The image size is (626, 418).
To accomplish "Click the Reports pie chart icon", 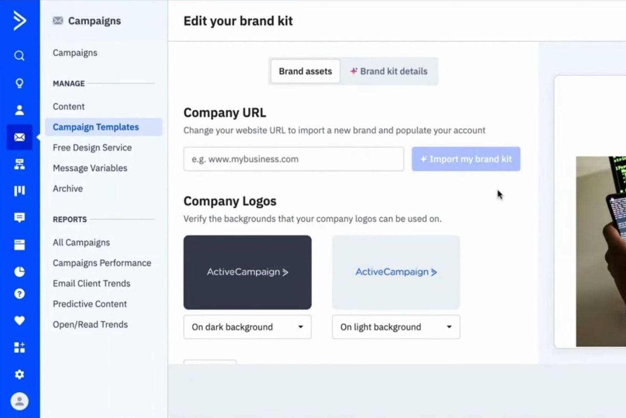I will pyautogui.click(x=19, y=271).
